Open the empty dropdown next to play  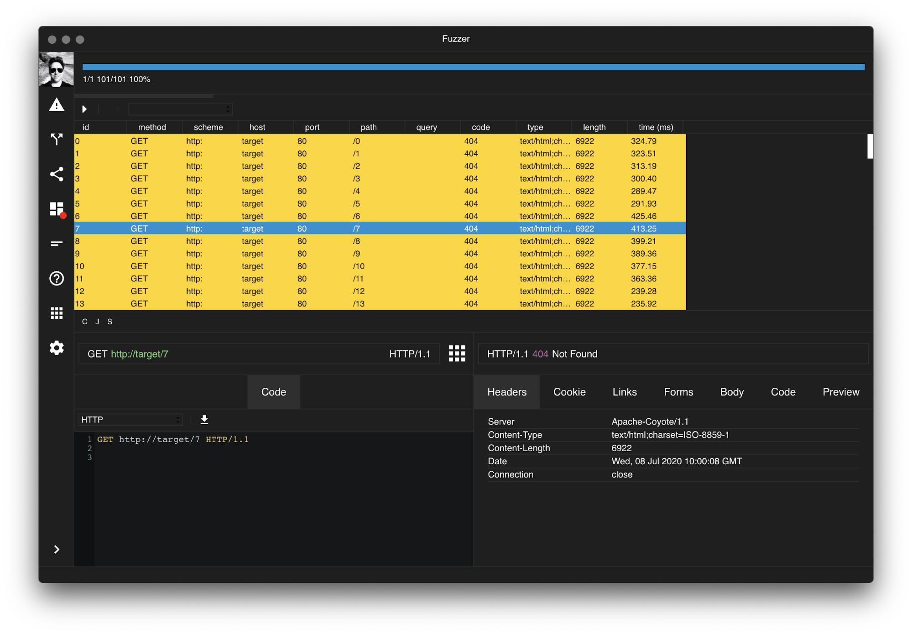coord(180,109)
